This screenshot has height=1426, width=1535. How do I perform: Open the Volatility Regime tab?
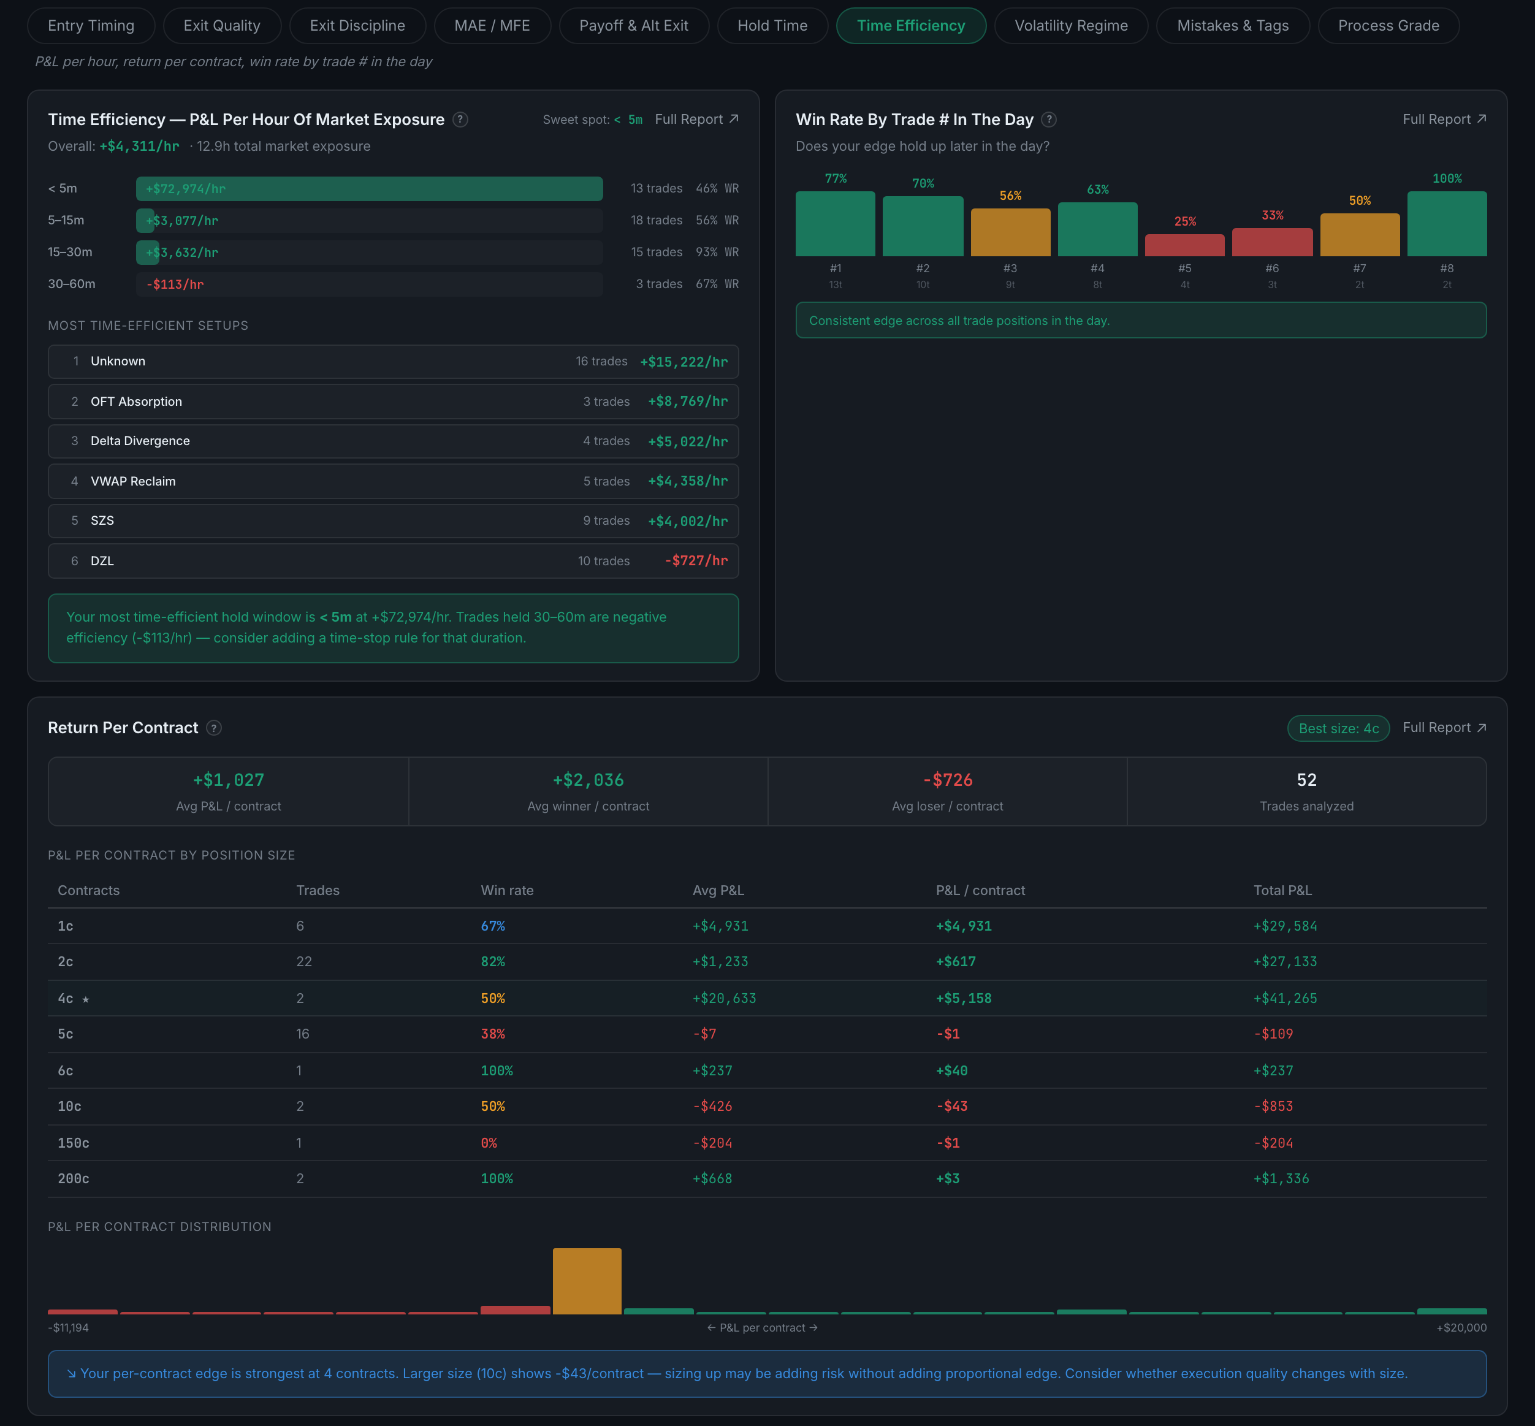point(1070,26)
